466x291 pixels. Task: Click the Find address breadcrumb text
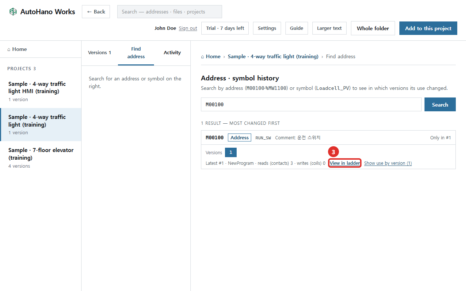pos(341,56)
